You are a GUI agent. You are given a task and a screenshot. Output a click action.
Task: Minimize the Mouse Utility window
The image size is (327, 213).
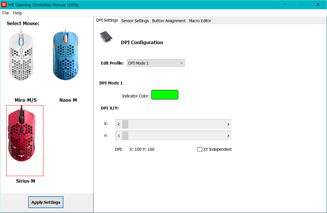point(284,4)
